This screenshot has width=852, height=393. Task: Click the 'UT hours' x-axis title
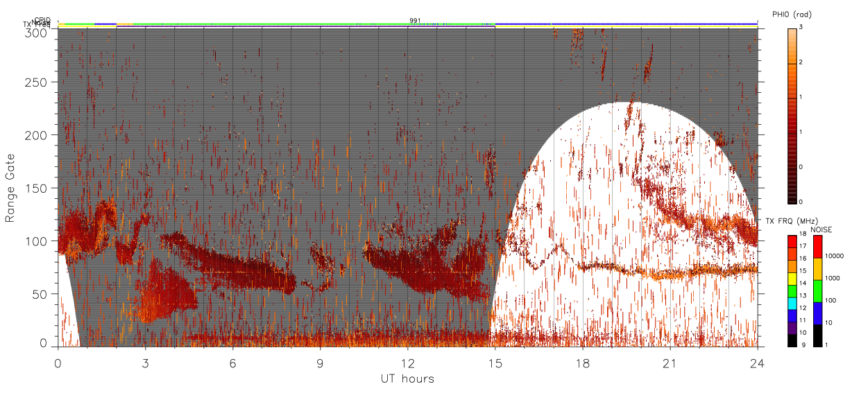pos(407,378)
